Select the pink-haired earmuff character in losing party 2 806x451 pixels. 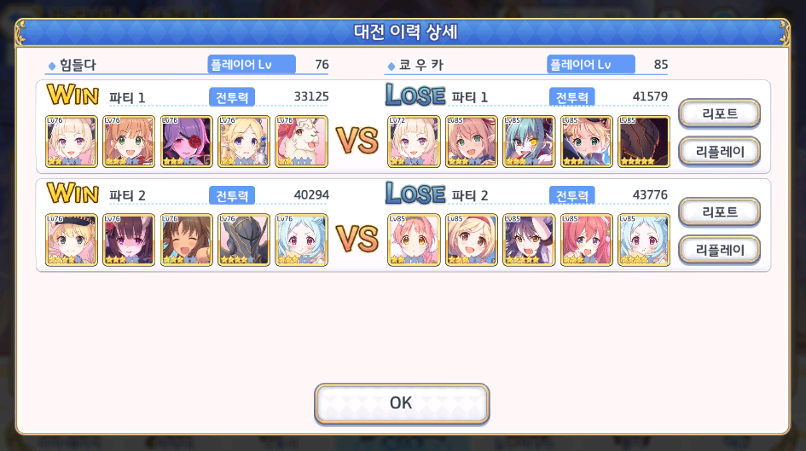coord(414,240)
